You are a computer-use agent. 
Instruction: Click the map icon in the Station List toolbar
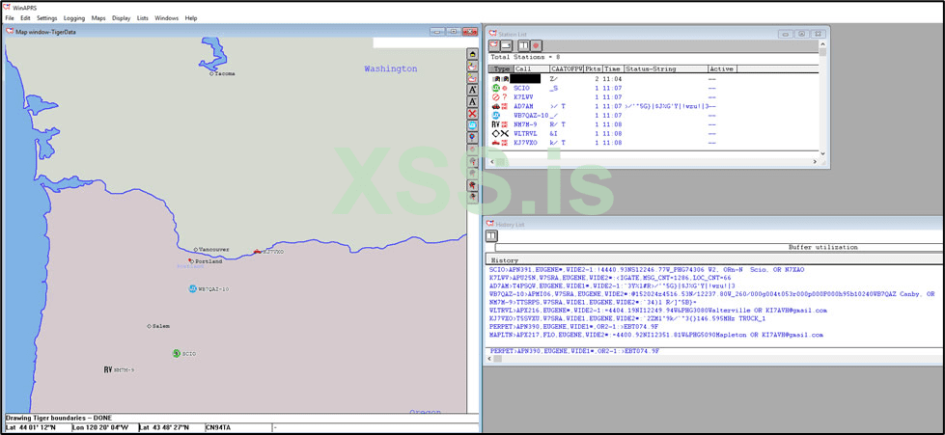pyautogui.click(x=493, y=45)
